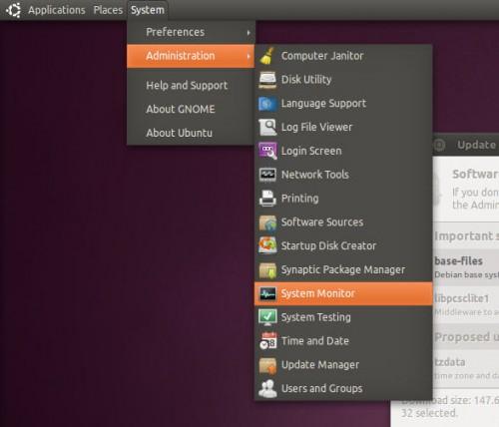The height and width of the screenshot is (427, 499).
Task: Choose About Ubuntu
Action: click(x=191, y=133)
